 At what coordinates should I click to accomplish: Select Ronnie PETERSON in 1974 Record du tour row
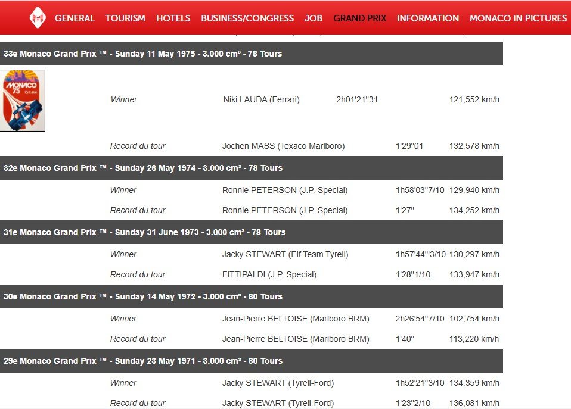tap(285, 210)
